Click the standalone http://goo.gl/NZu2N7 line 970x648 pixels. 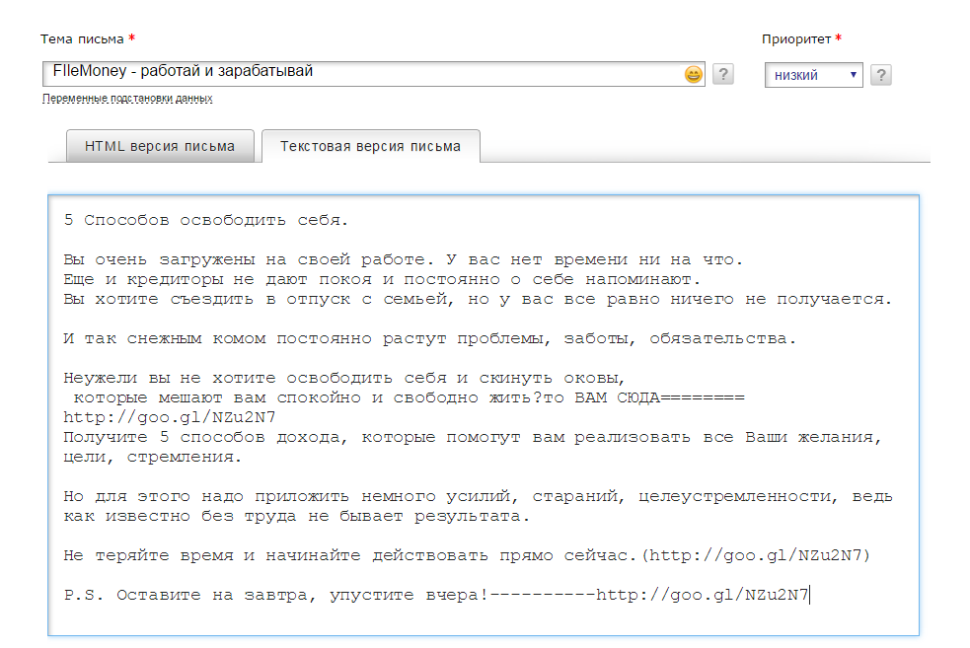coord(170,417)
